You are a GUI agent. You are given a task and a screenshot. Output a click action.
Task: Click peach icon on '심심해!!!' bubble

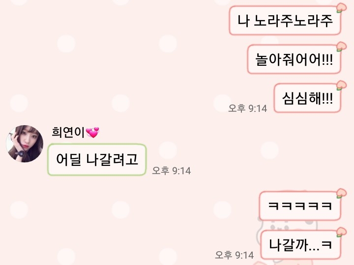341,85
